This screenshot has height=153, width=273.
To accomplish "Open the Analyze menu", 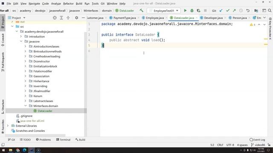I will [x=56, y=3].
